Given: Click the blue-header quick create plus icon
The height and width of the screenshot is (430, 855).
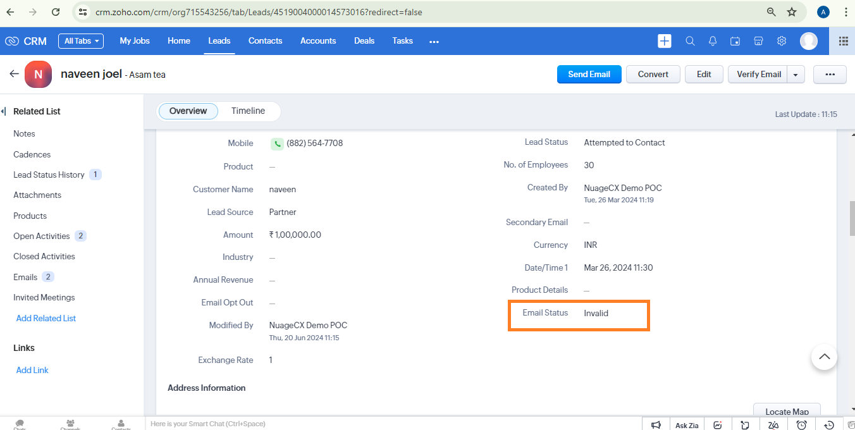Looking at the screenshot, I should [665, 41].
